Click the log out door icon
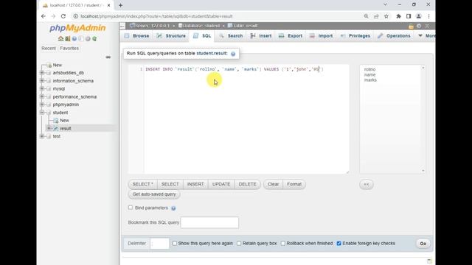The width and height of the screenshot is (472, 265). pyautogui.click(x=68, y=39)
